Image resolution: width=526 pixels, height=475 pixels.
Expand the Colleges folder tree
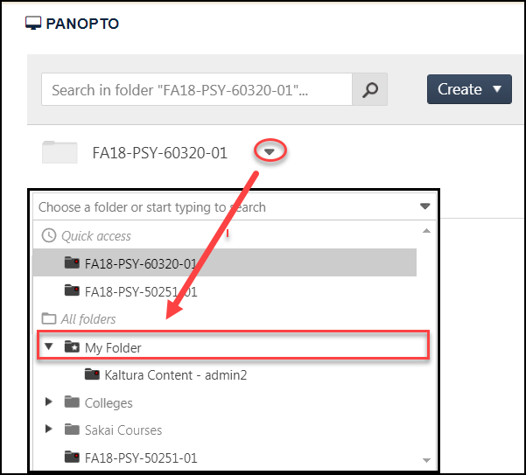click(x=49, y=402)
